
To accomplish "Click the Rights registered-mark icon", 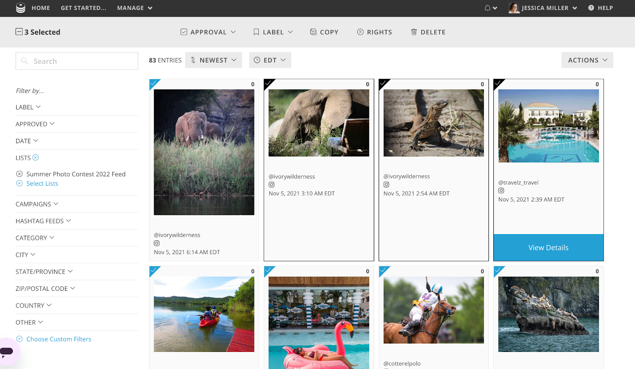I will point(360,32).
